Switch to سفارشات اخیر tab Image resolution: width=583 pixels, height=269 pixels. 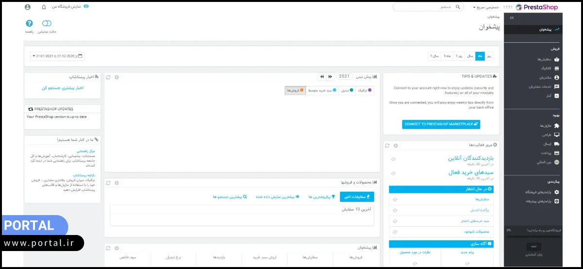(357, 197)
